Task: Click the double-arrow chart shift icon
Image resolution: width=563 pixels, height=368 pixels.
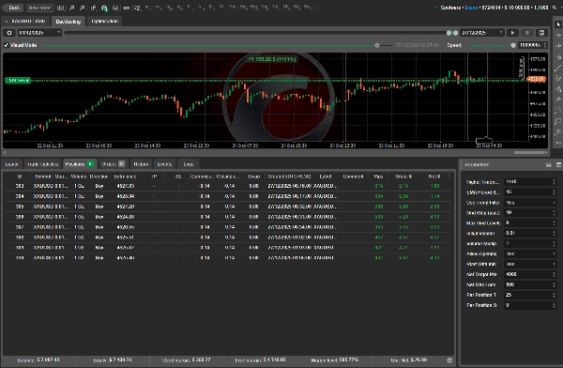Action: [x=127, y=8]
